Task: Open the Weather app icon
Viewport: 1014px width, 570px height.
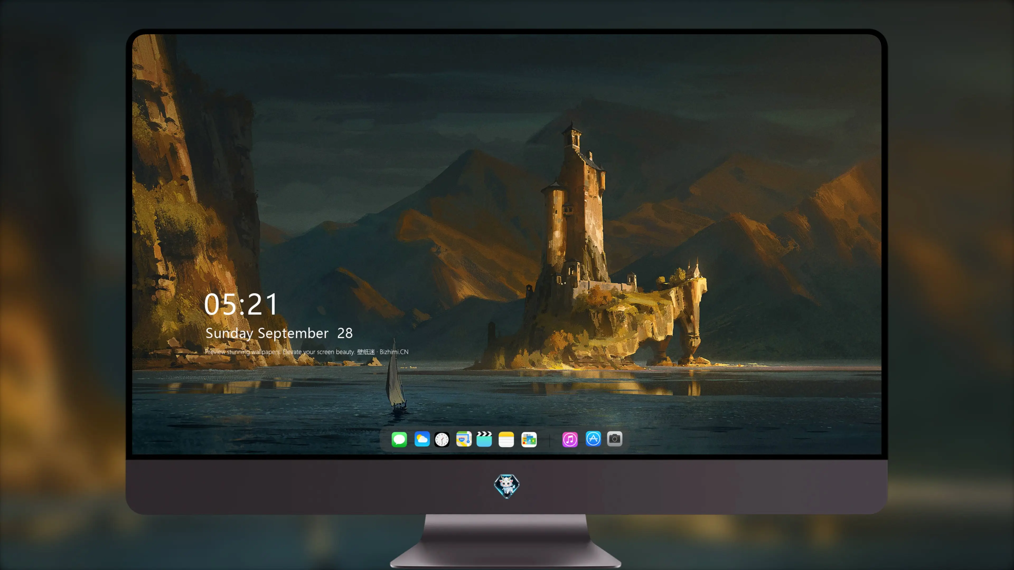Action: coord(422,439)
